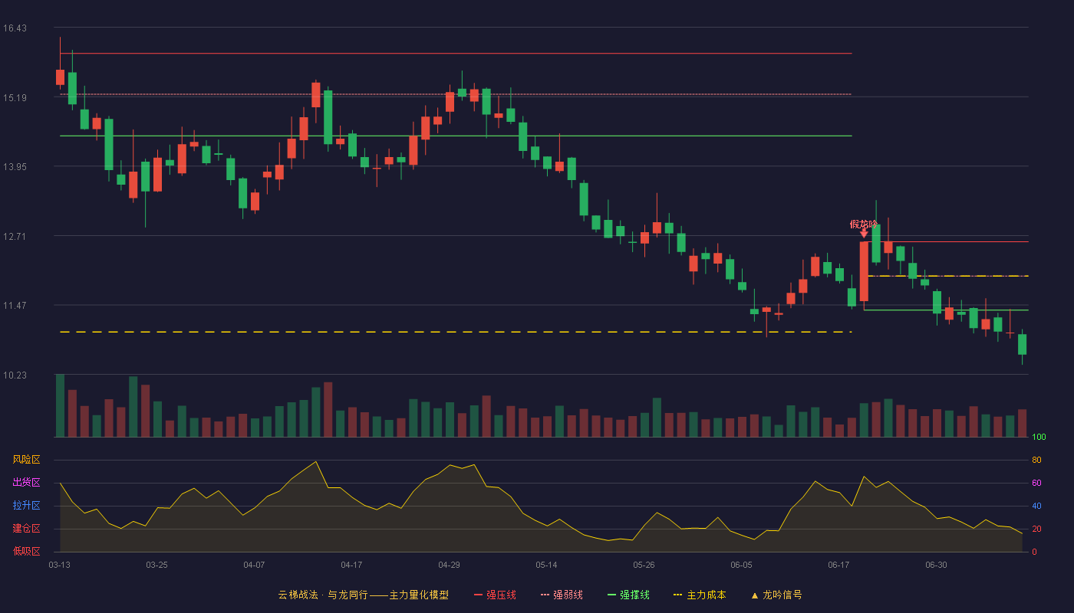Toggle the 强压线 legend entry
This screenshot has width=1074, height=613.
point(495,595)
